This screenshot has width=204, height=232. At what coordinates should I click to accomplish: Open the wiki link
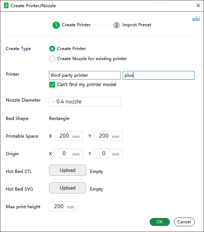click(196, 19)
